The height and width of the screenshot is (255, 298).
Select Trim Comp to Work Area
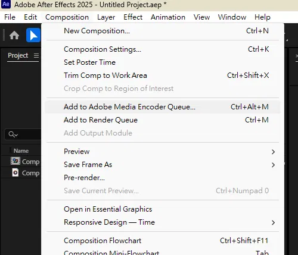pos(163,75)
